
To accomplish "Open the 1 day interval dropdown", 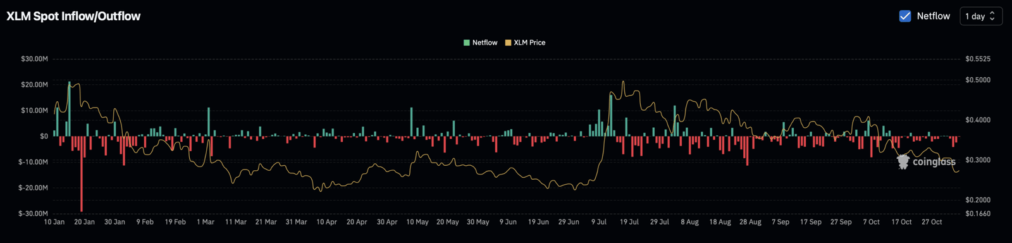I will [x=980, y=16].
